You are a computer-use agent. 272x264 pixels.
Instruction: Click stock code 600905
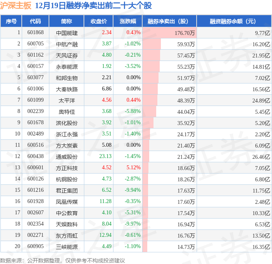click(36, 247)
